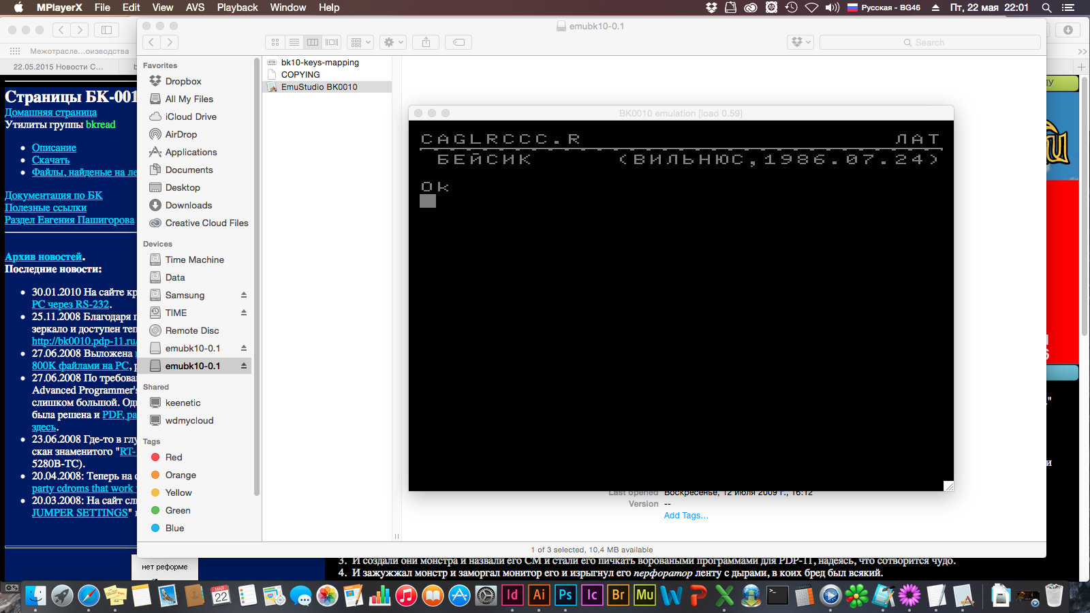Eject the selected emubk10-0.1 volume
Viewport: 1090px width, 613px height.
coord(243,366)
